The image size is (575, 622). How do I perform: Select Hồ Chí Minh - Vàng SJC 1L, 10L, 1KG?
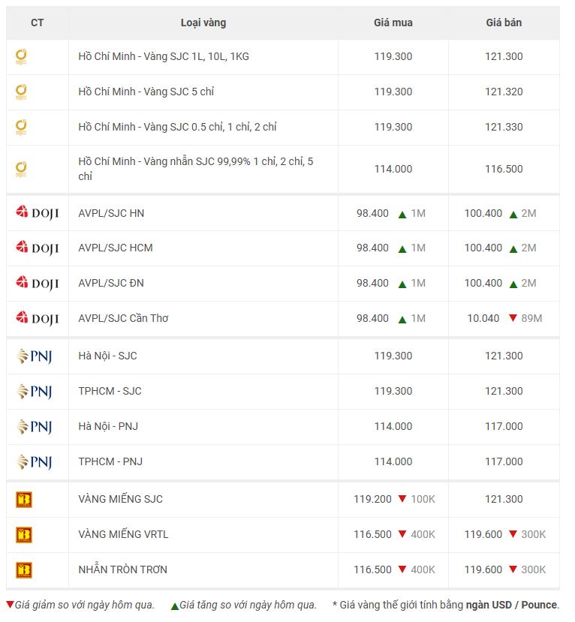[164, 56]
